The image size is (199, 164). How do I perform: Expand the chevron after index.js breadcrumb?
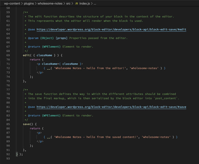92,4
